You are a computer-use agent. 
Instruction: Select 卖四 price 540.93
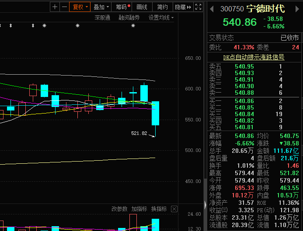click(244, 73)
